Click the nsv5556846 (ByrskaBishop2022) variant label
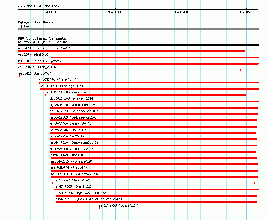The image size is (267, 220). [44, 42]
